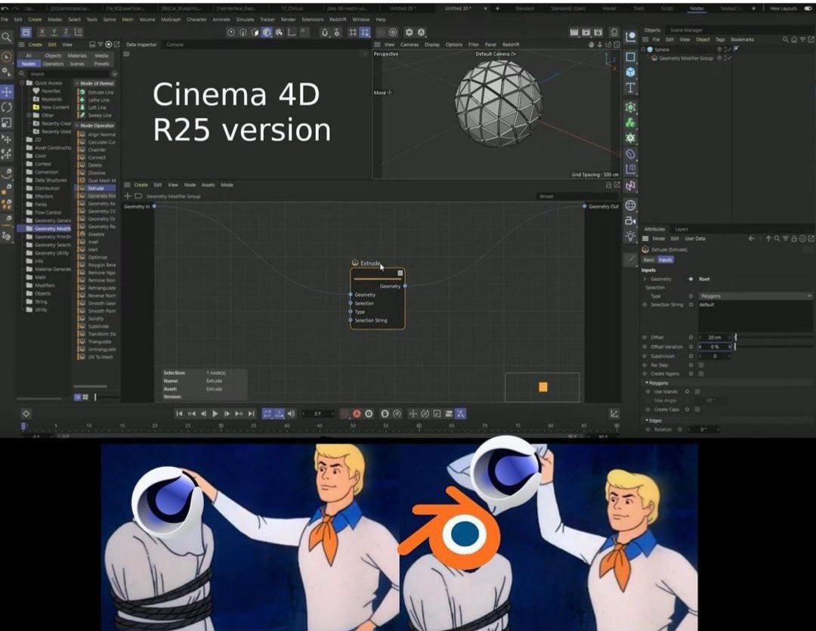
Task: Select the Move tool in left toolbar
Action: 6,91
